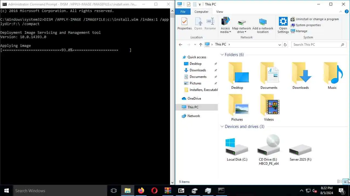Open Properties in the Computer ribbon
This screenshot has width=350, height=196.
point(184,24)
